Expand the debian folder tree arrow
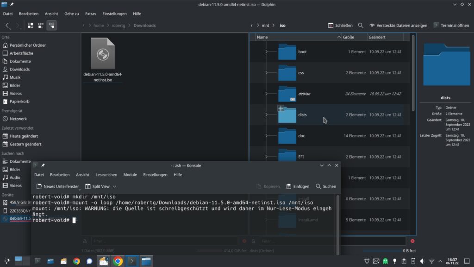This screenshot has width=474, height=267. point(266,94)
